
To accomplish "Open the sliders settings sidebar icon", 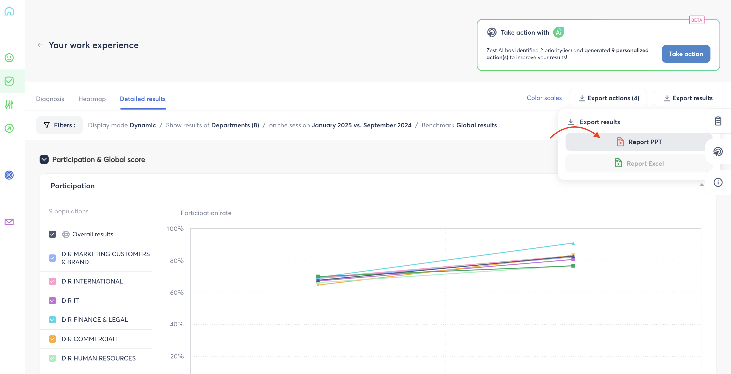I will (x=9, y=105).
